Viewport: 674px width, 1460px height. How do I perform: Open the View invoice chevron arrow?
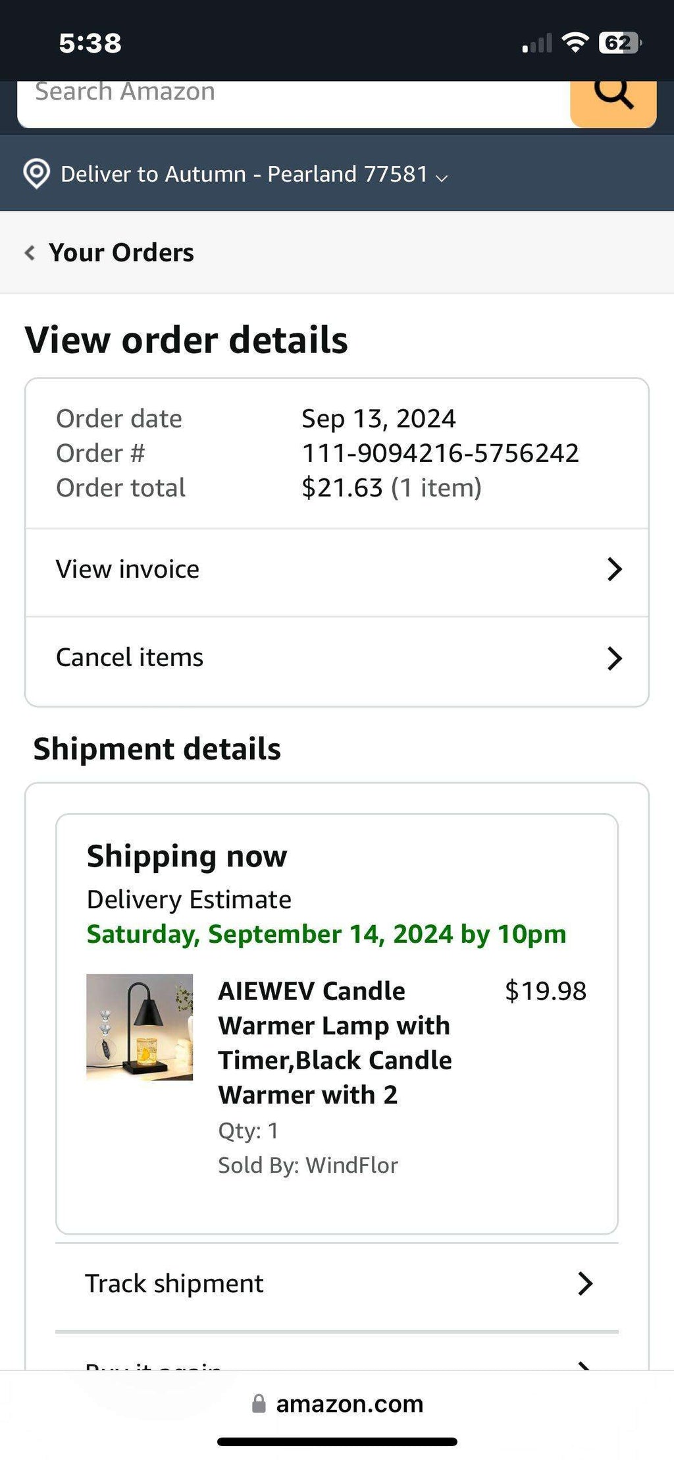tap(614, 569)
